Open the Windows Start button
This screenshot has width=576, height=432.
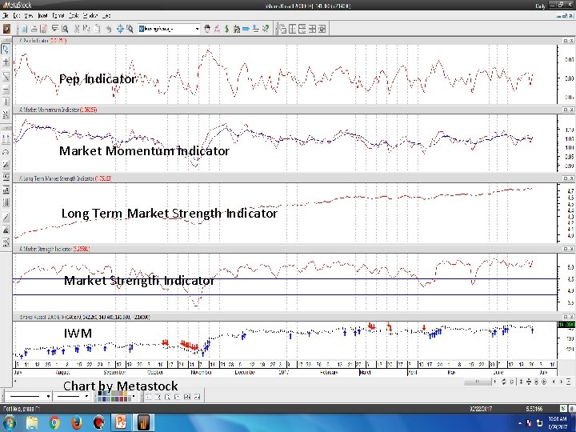[9, 422]
